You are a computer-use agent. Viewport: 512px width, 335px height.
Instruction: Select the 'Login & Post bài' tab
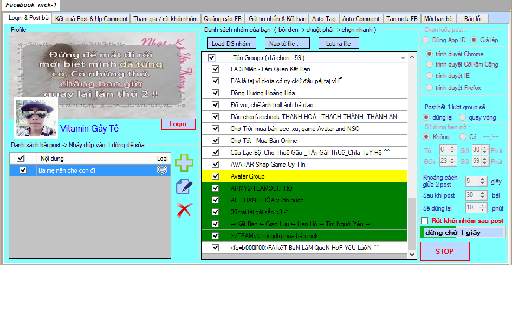click(29, 18)
